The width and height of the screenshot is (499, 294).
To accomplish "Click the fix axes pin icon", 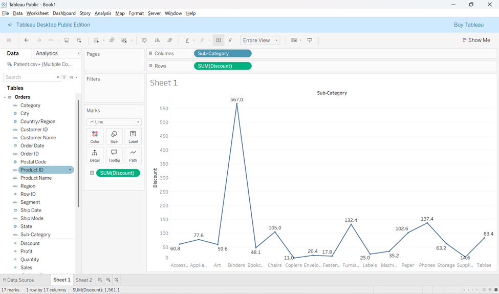I will pos(230,40).
